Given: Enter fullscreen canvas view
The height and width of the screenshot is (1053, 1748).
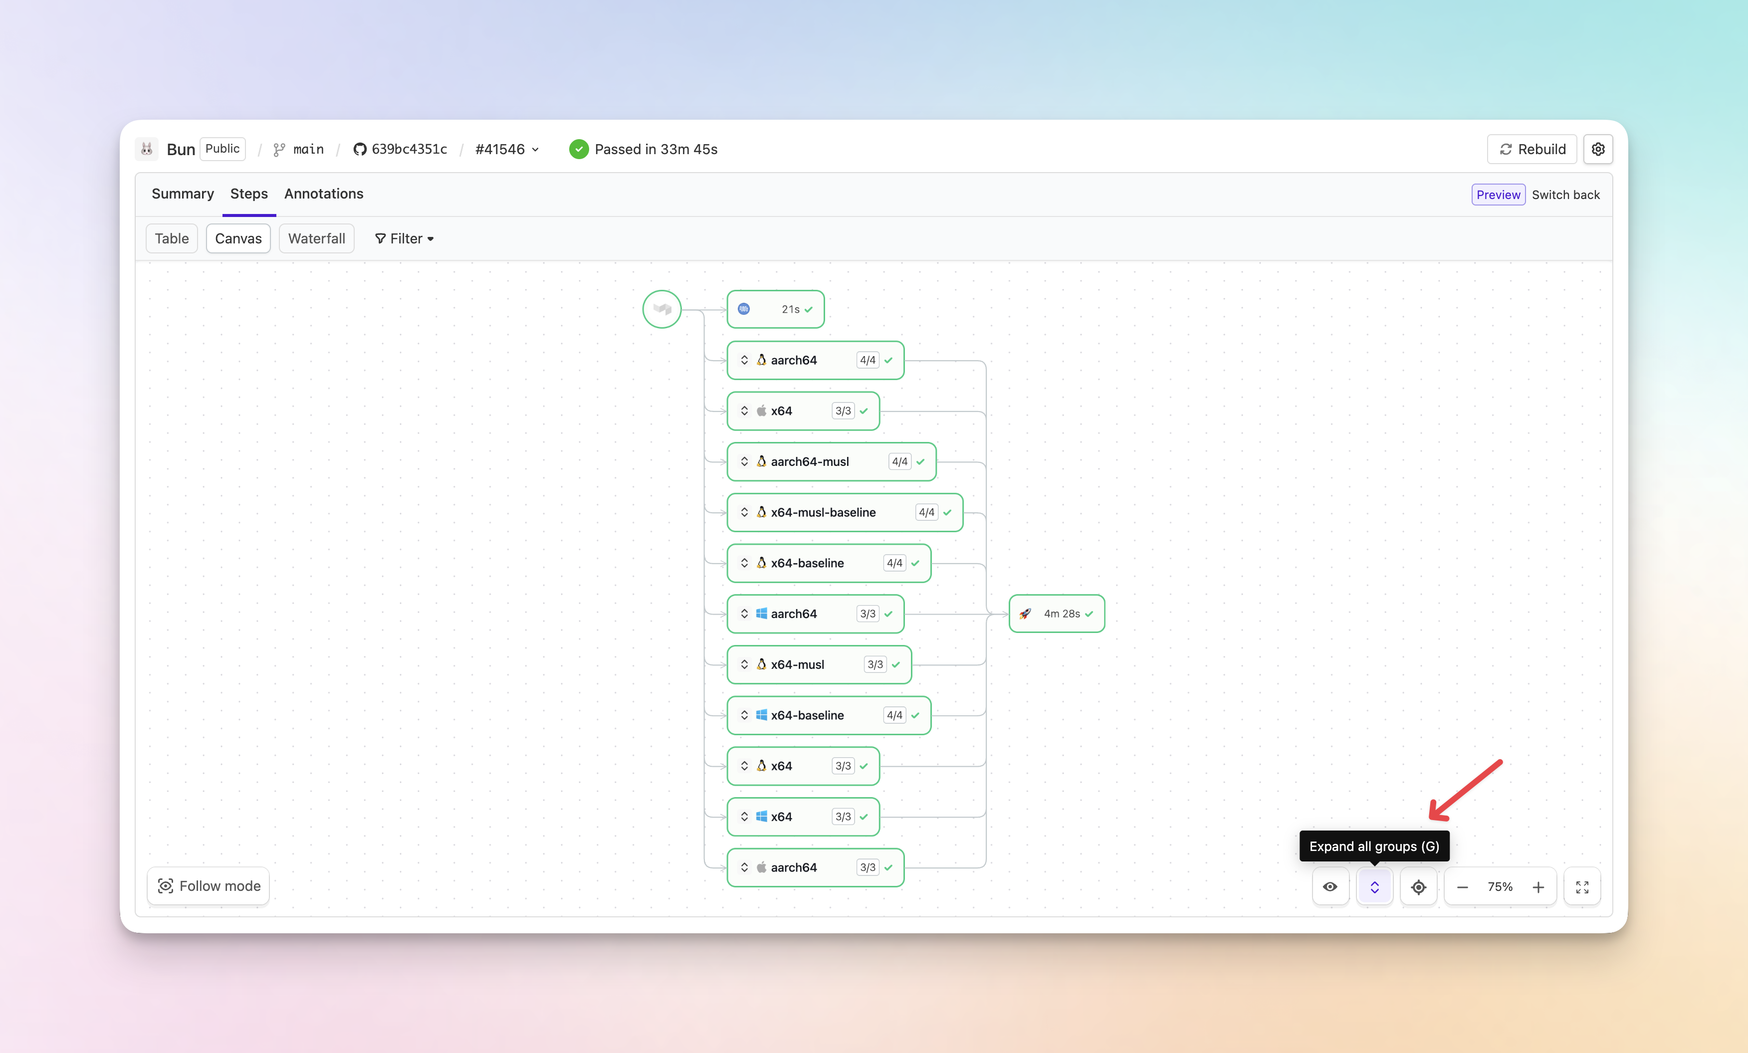Looking at the screenshot, I should tap(1582, 887).
